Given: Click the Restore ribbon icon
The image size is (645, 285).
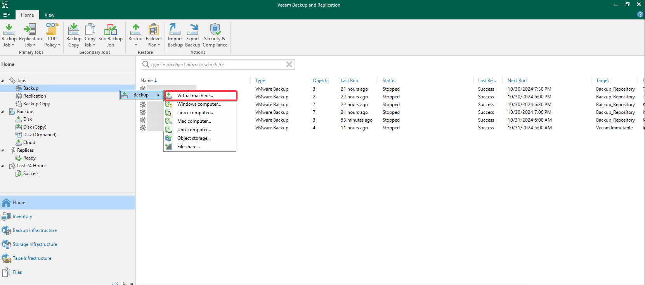Looking at the screenshot, I should [136, 29].
